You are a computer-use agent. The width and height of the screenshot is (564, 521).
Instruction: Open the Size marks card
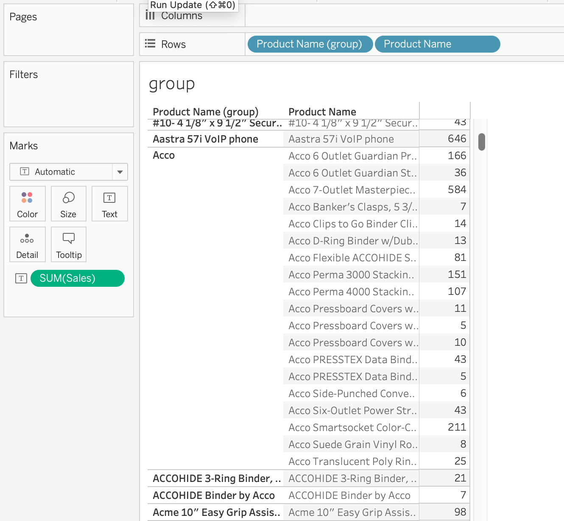[x=69, y=204]
